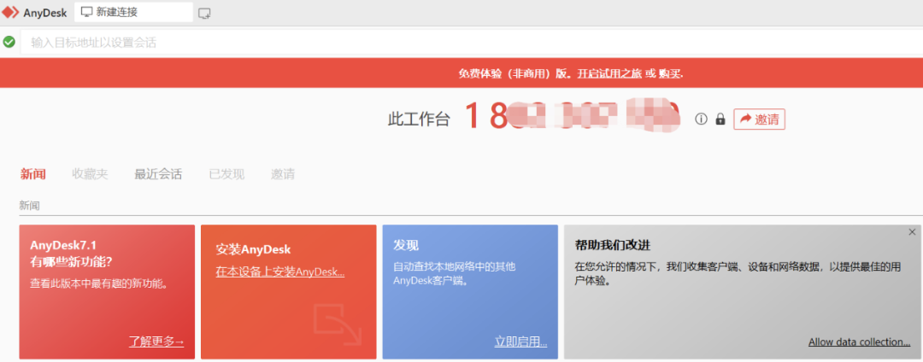Click the green connection status icon

9,43
